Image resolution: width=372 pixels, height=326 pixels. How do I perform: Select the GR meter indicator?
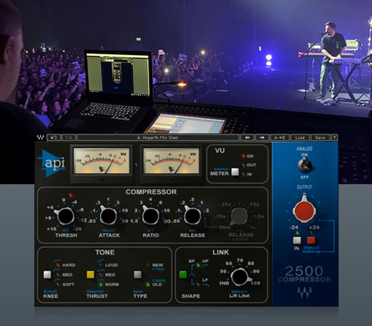pyautogui.click(x=243, y=156)
